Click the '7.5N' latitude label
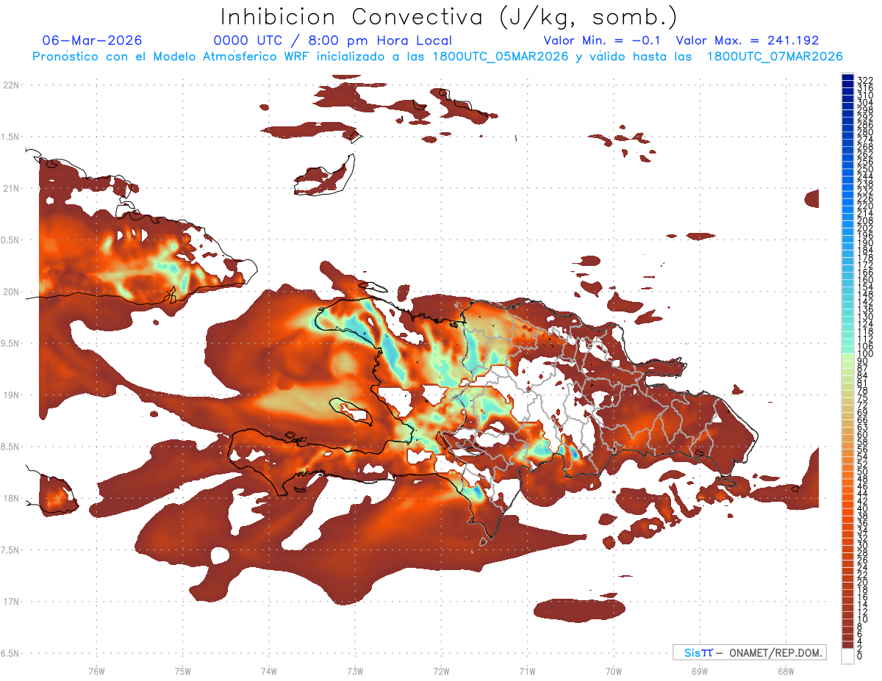Viewport: 882px width, 681px height. [10, 550]
